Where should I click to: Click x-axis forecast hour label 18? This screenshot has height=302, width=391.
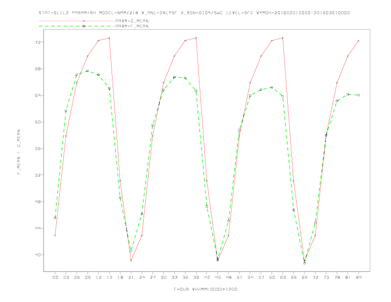[120, 277]
